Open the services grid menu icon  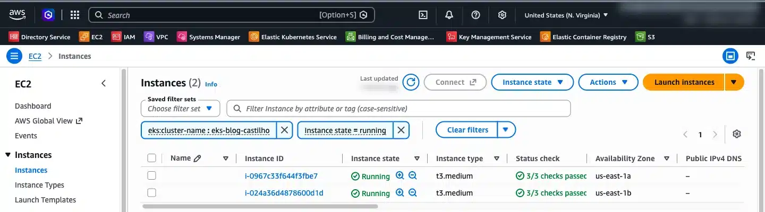coord(75,15)
